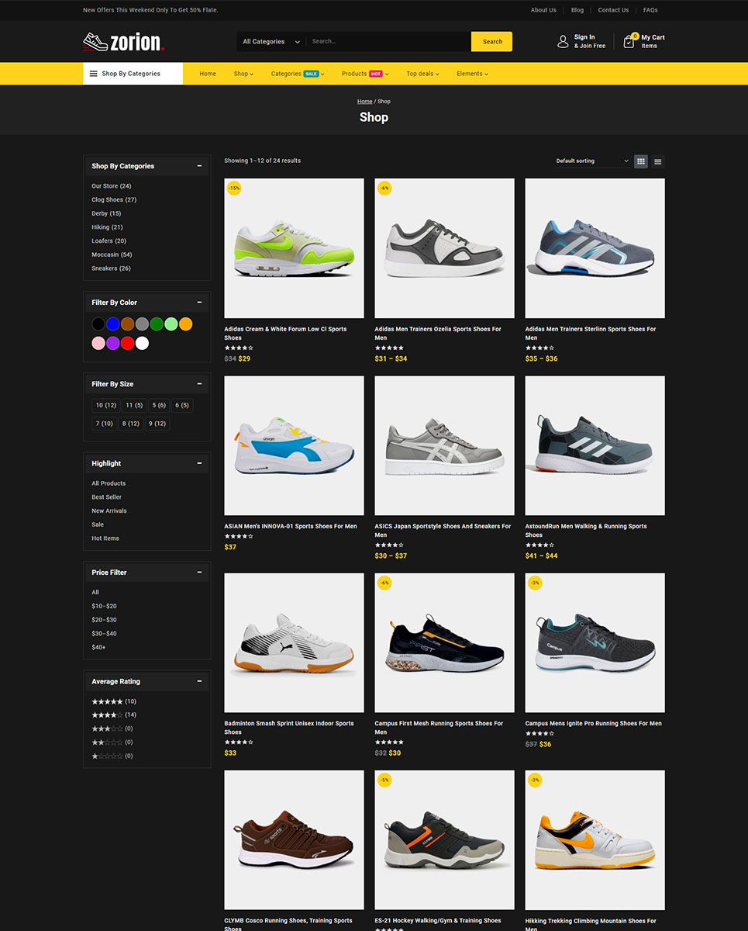Expand the Top deals menu
Viewport: 748px width, 931px height.
[x=422, y=74]
